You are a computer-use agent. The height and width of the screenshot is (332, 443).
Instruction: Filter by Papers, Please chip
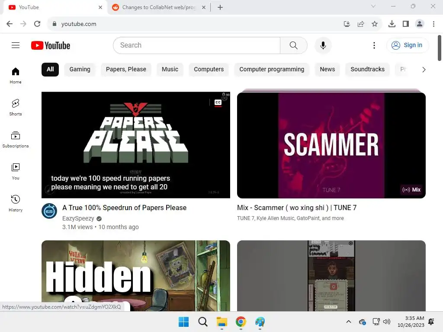(x=126, y=70)
